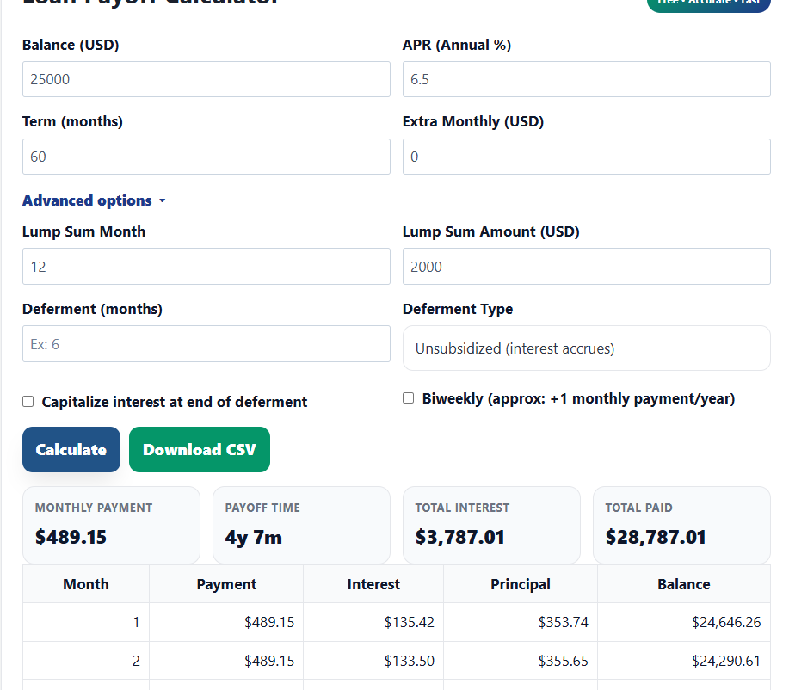Click the Extra Monthly (USD) field
789x690 pixels.
click(x=586, y=157)
